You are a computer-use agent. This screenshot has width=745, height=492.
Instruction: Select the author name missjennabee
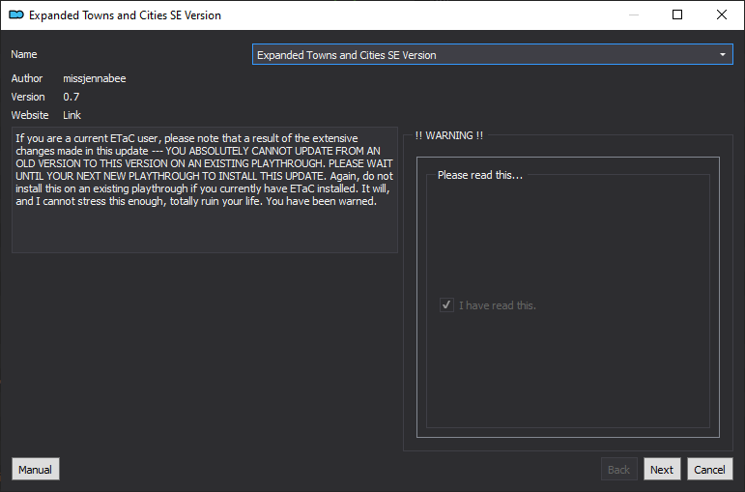click(x=95, y=78)
